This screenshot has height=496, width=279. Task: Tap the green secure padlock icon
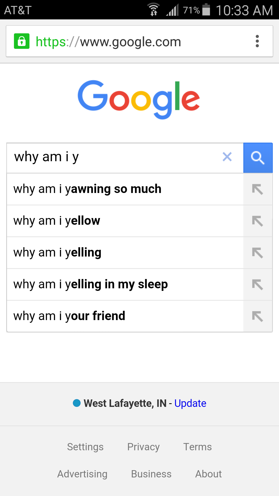pyautogui.click(x=22, y=41)
